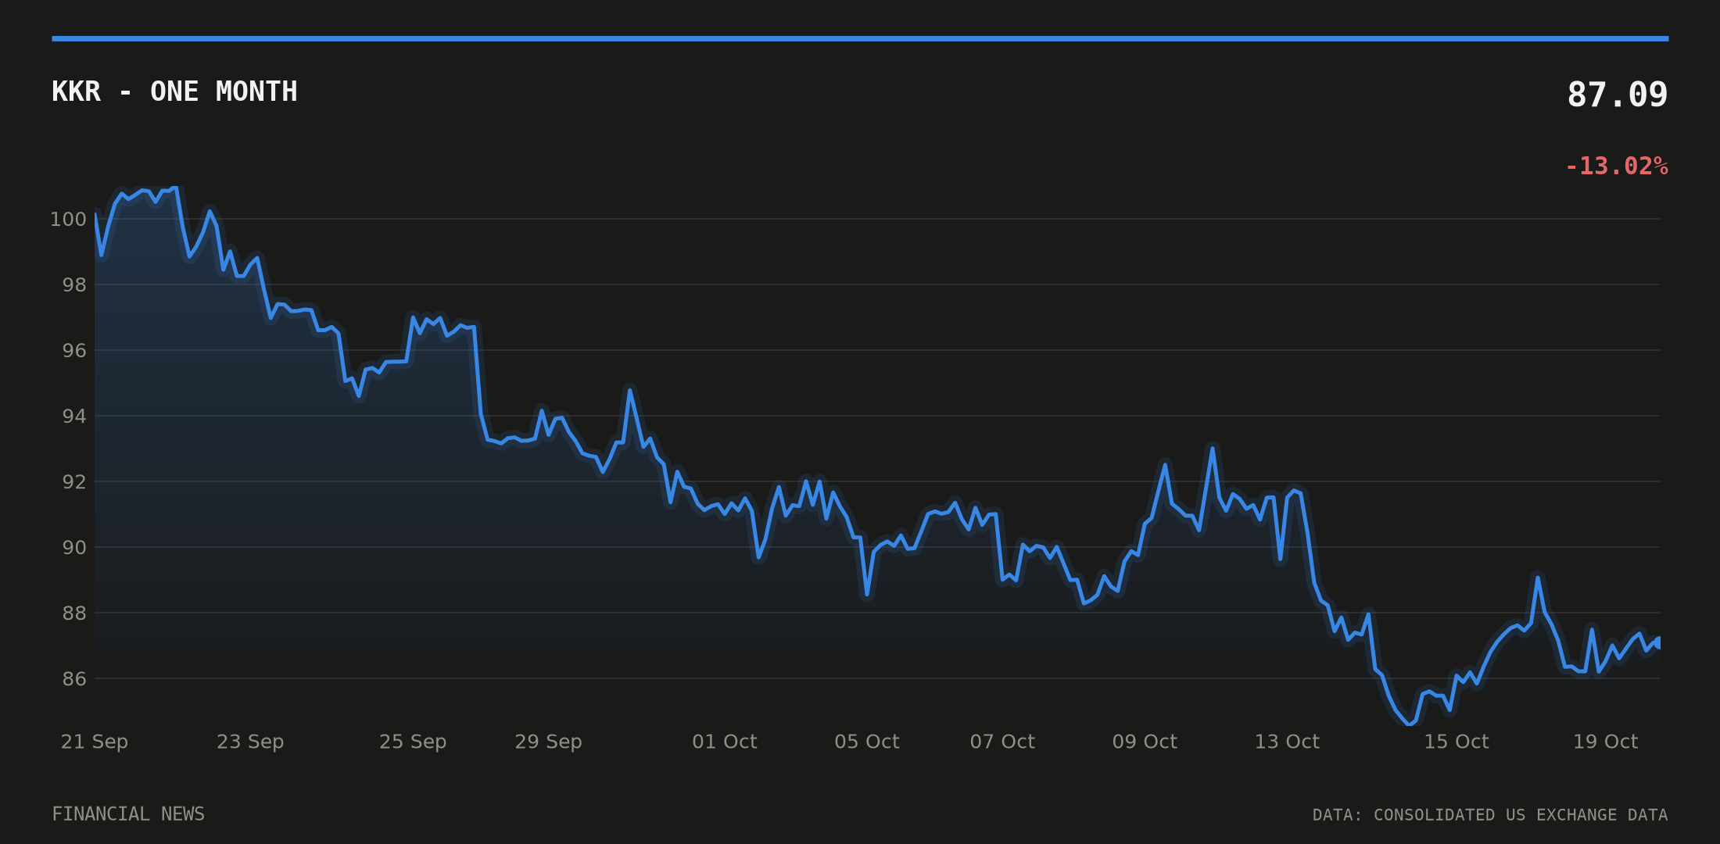This screenshot has width=1720, height=844.
Task: Click the 100 y-axis label
Action: tap(69, 219)
